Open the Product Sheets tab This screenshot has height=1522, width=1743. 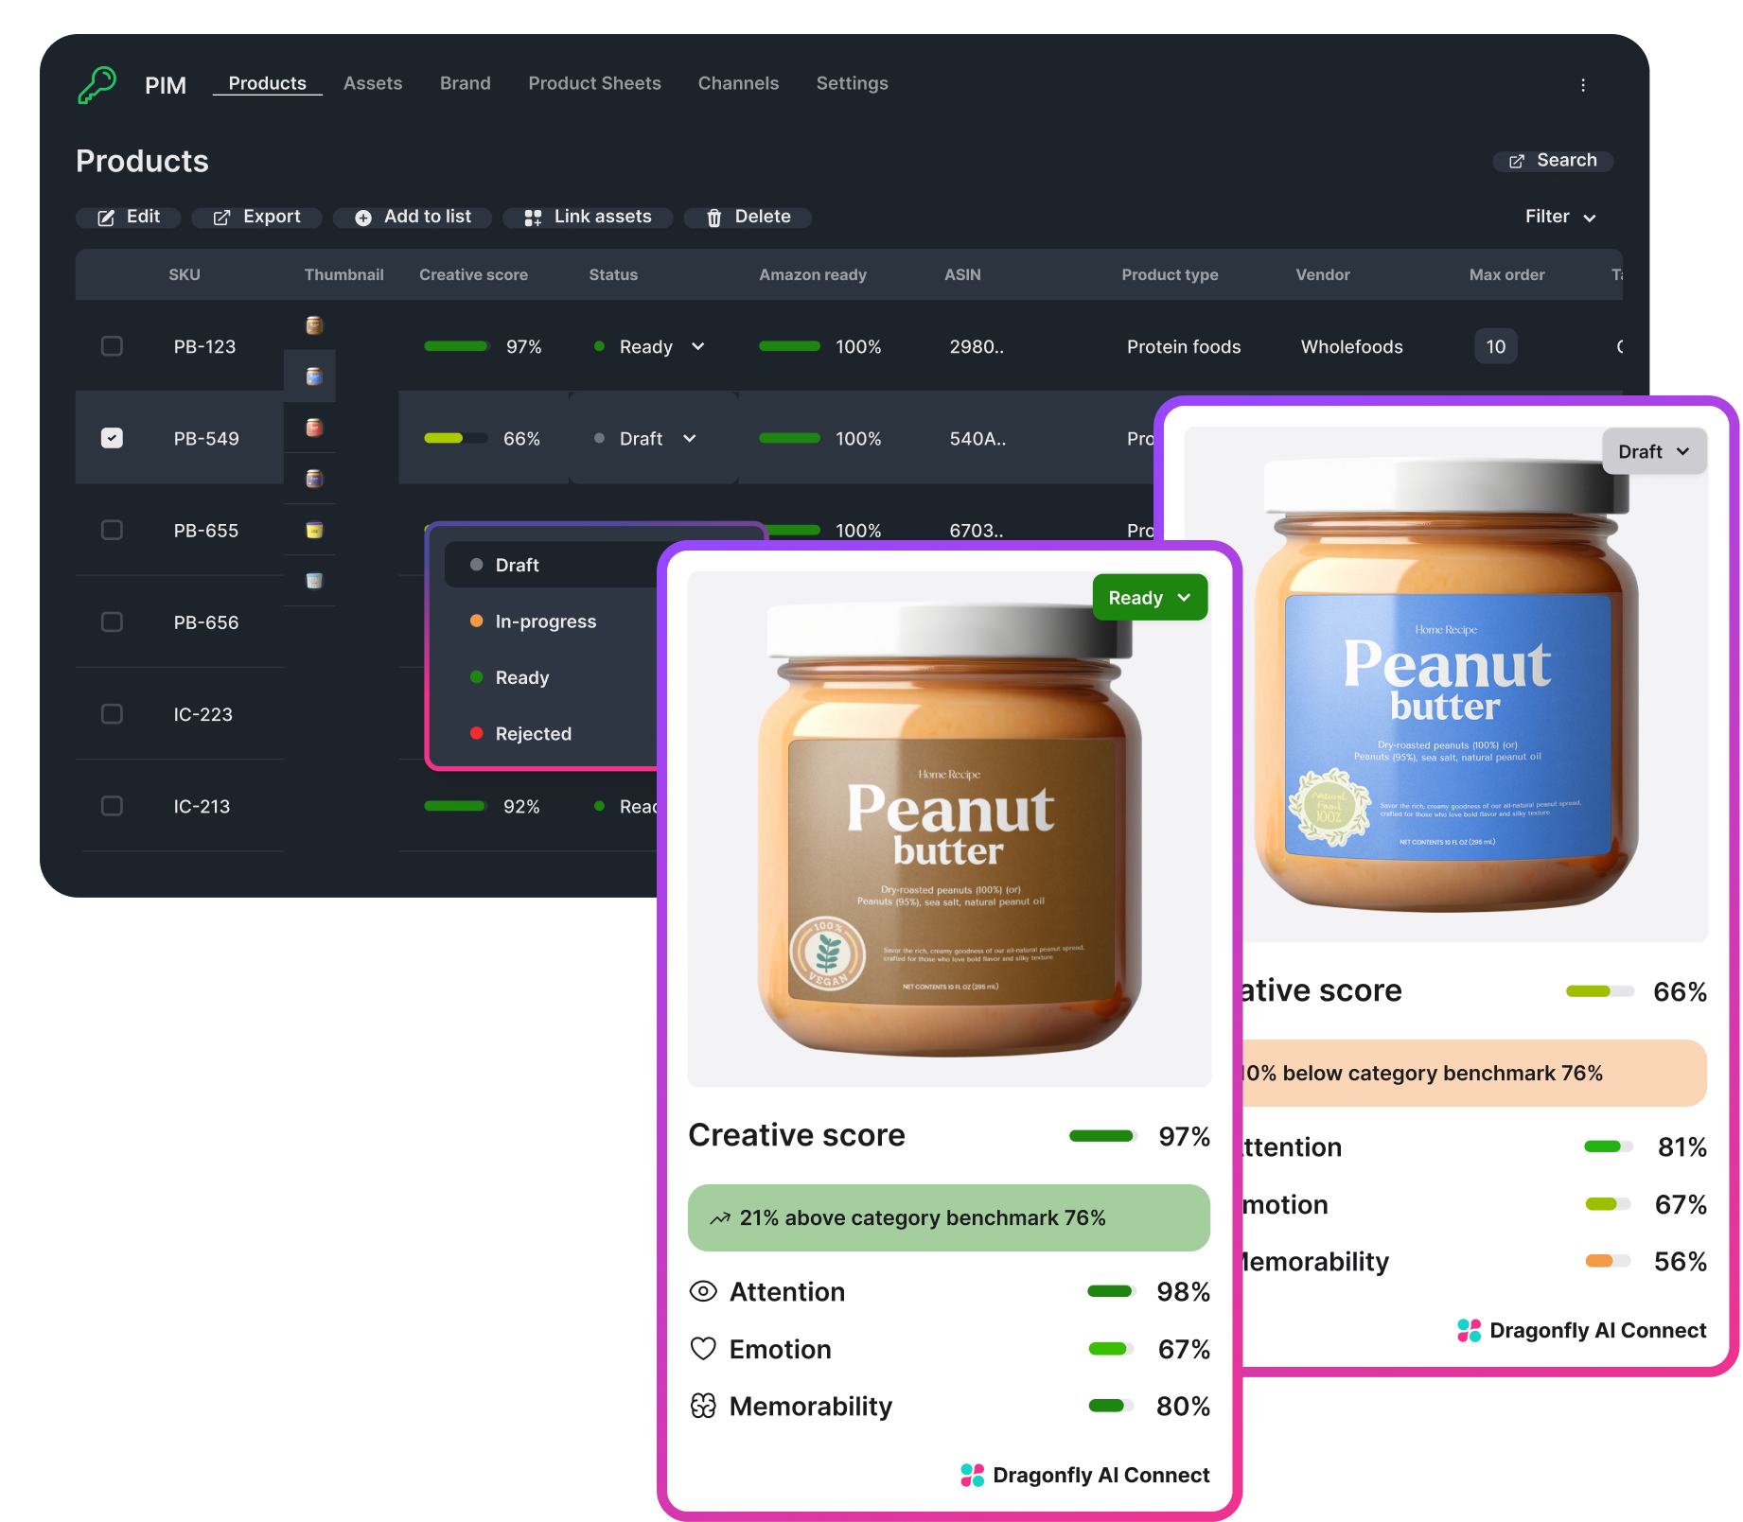pyautogui.click(x=594, y=83)
